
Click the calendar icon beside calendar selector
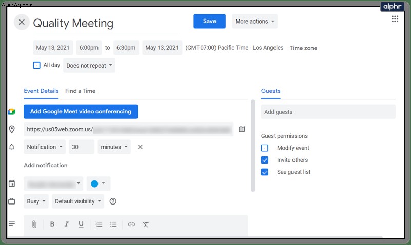tap(12, 183)
